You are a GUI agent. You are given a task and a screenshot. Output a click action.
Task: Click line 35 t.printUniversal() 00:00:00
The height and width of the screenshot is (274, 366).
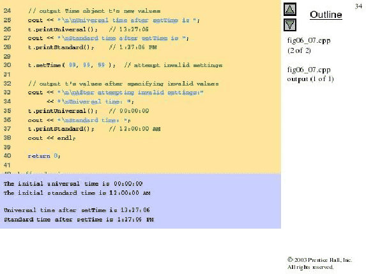click(88, 111)
